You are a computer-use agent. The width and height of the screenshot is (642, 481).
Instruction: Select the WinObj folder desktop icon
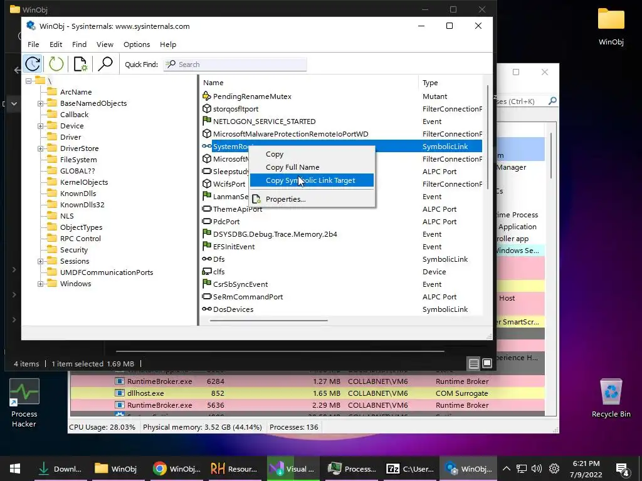(611, 26)
